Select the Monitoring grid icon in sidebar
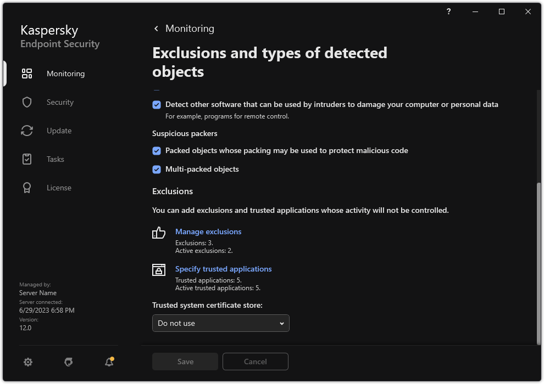 26,74
